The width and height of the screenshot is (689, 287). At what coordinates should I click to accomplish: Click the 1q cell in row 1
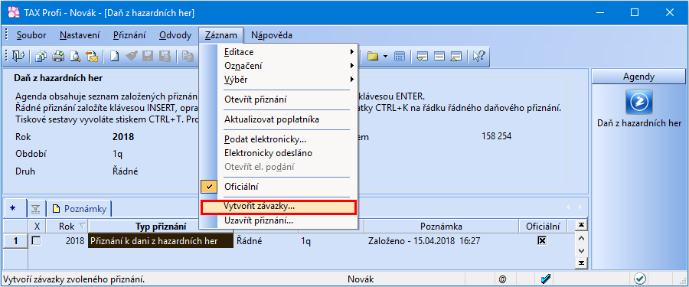tap(331, 241)
